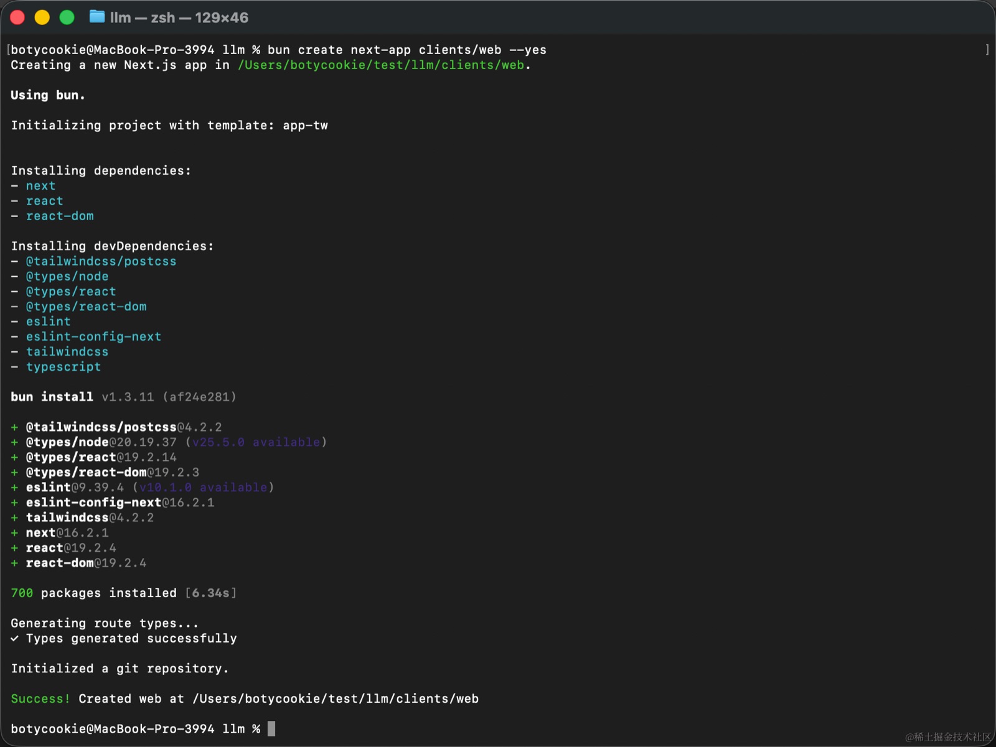Image resolution: width=996 pixels, height=747 pixels.
Task: Place the cursor at the final shell prompt
Action: 271,728
